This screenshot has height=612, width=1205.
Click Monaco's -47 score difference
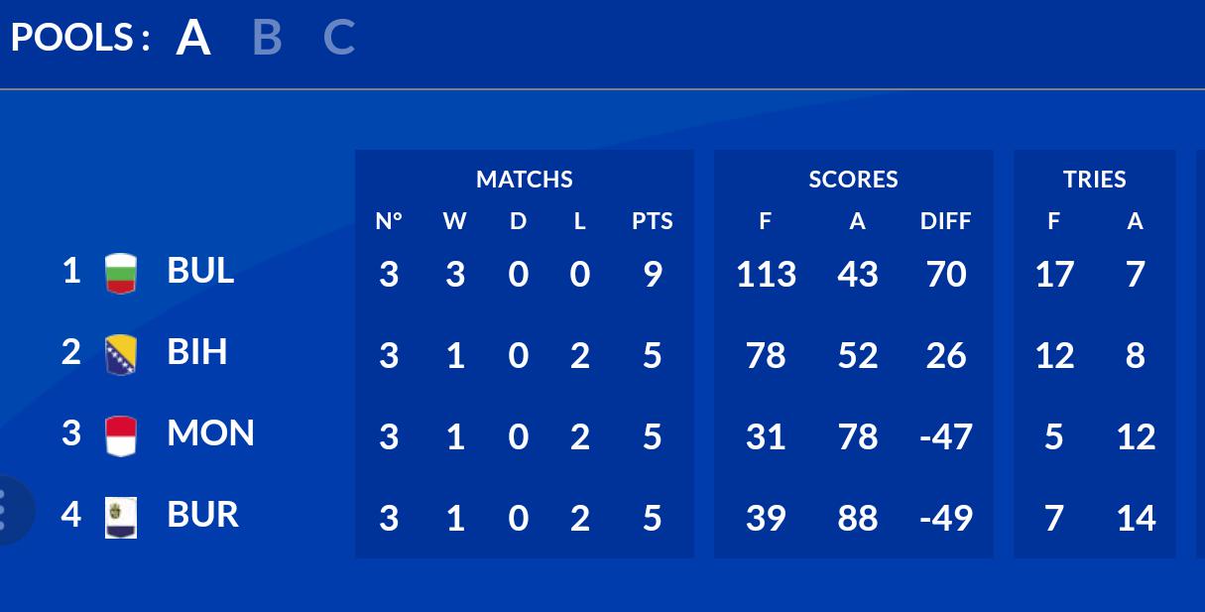click(x=945, y=437)
